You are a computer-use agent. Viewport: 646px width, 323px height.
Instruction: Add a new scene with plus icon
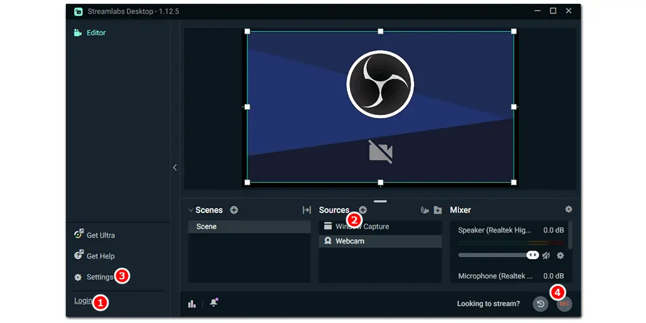click(234, 210)
